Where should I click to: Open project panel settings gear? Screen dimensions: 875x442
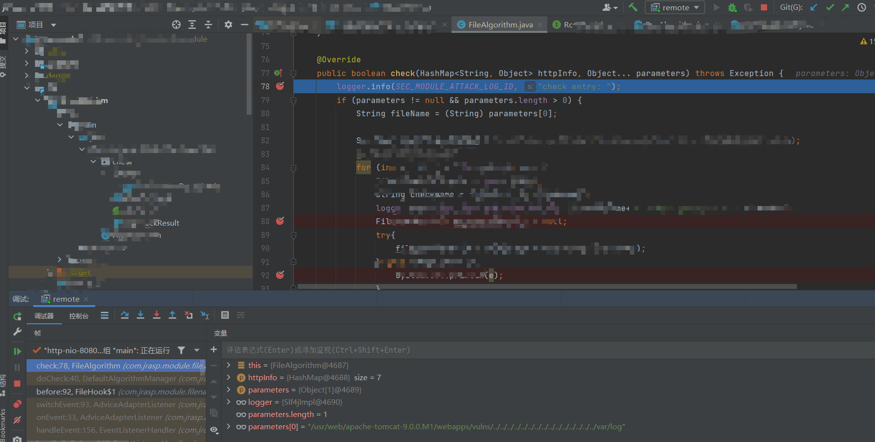228,25
